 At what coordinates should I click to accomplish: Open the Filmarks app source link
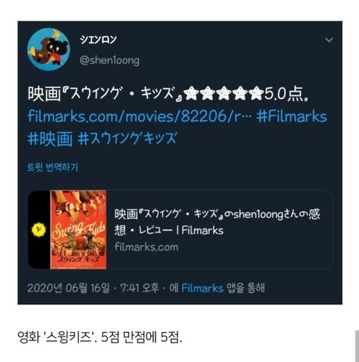pos(202,288)
